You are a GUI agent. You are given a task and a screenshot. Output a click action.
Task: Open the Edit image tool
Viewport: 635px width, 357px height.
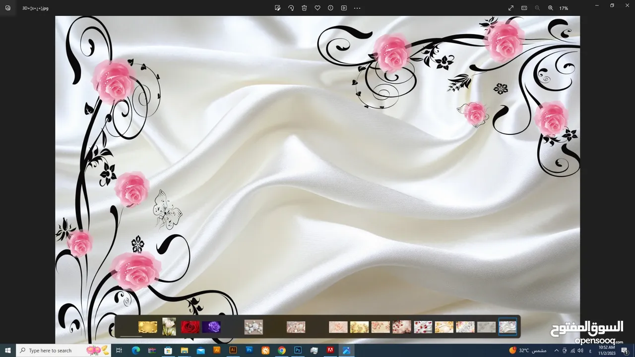click(278, 8)
